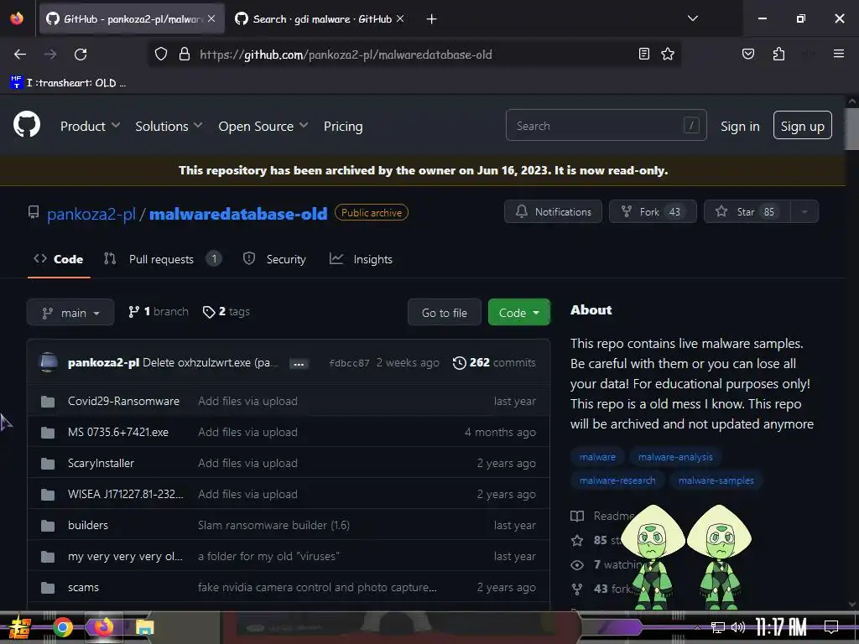Expand the Product menu
This screenshot has height=644, width=859.
pyautogui.click(x=90, y=126)
